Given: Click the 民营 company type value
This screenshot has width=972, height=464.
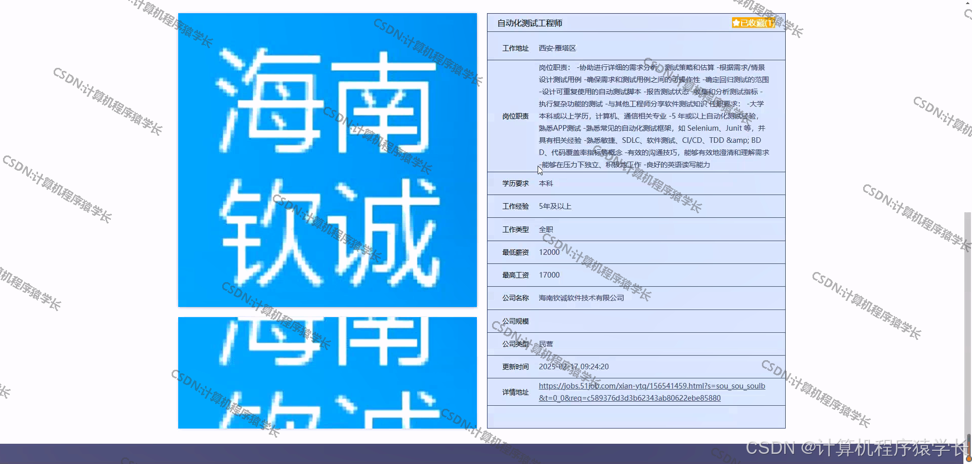Looking at the screenshot, I should pyautogui.click(x=546, y=344).
